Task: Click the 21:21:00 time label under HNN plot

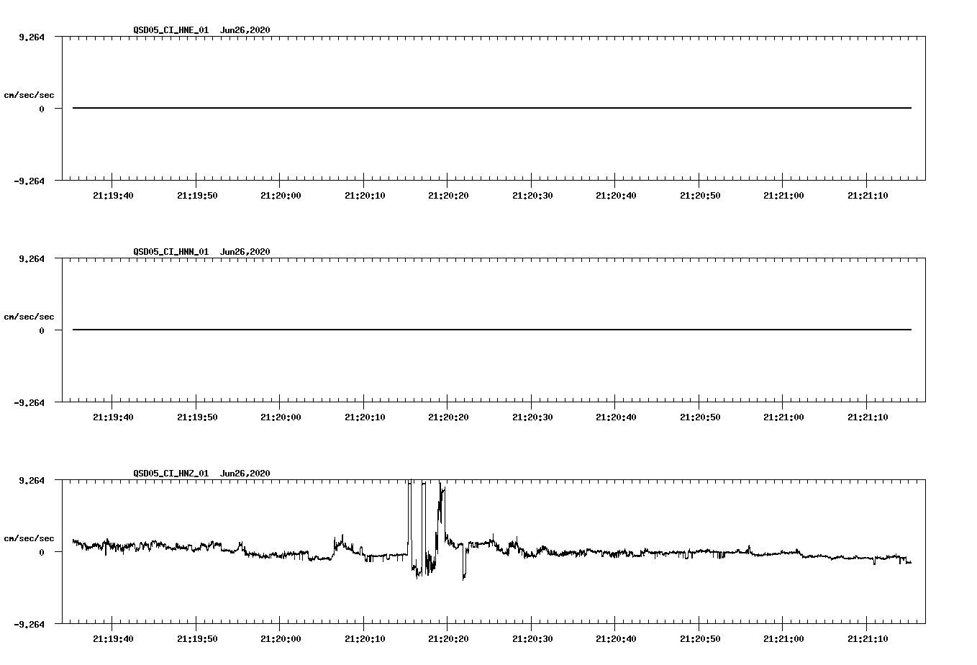Action: coord(783,417)
